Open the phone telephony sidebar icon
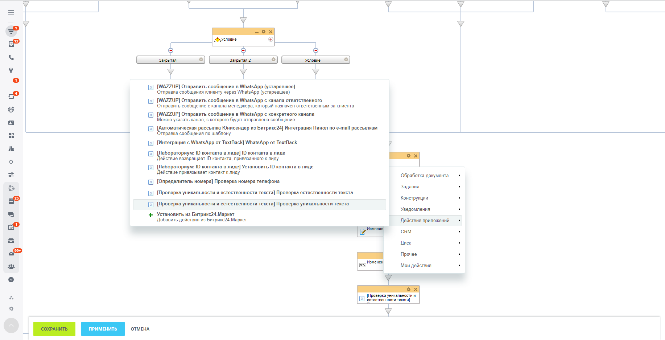The image size is (665, 340). (x=11, y=57)
